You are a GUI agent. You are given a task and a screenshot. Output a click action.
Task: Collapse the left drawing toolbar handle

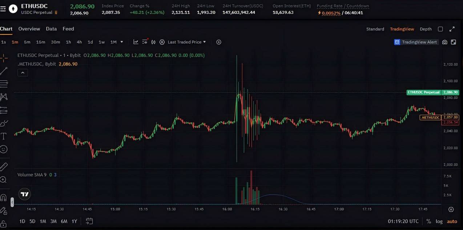pos(12,202)
